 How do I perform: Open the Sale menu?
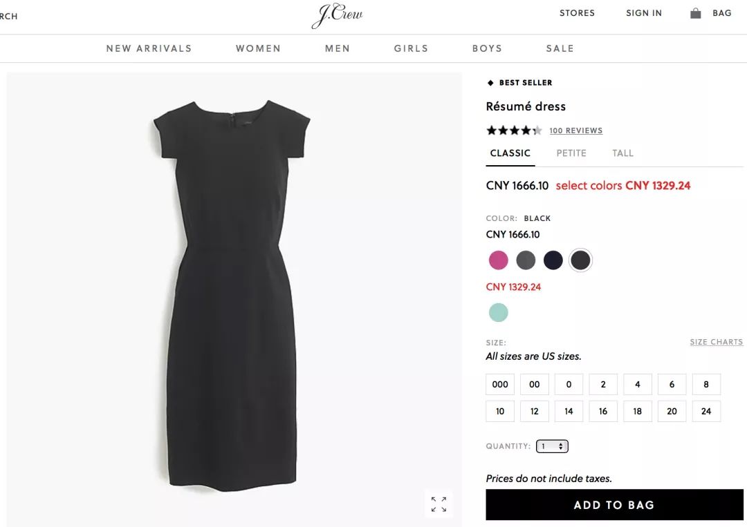[560, 48]
